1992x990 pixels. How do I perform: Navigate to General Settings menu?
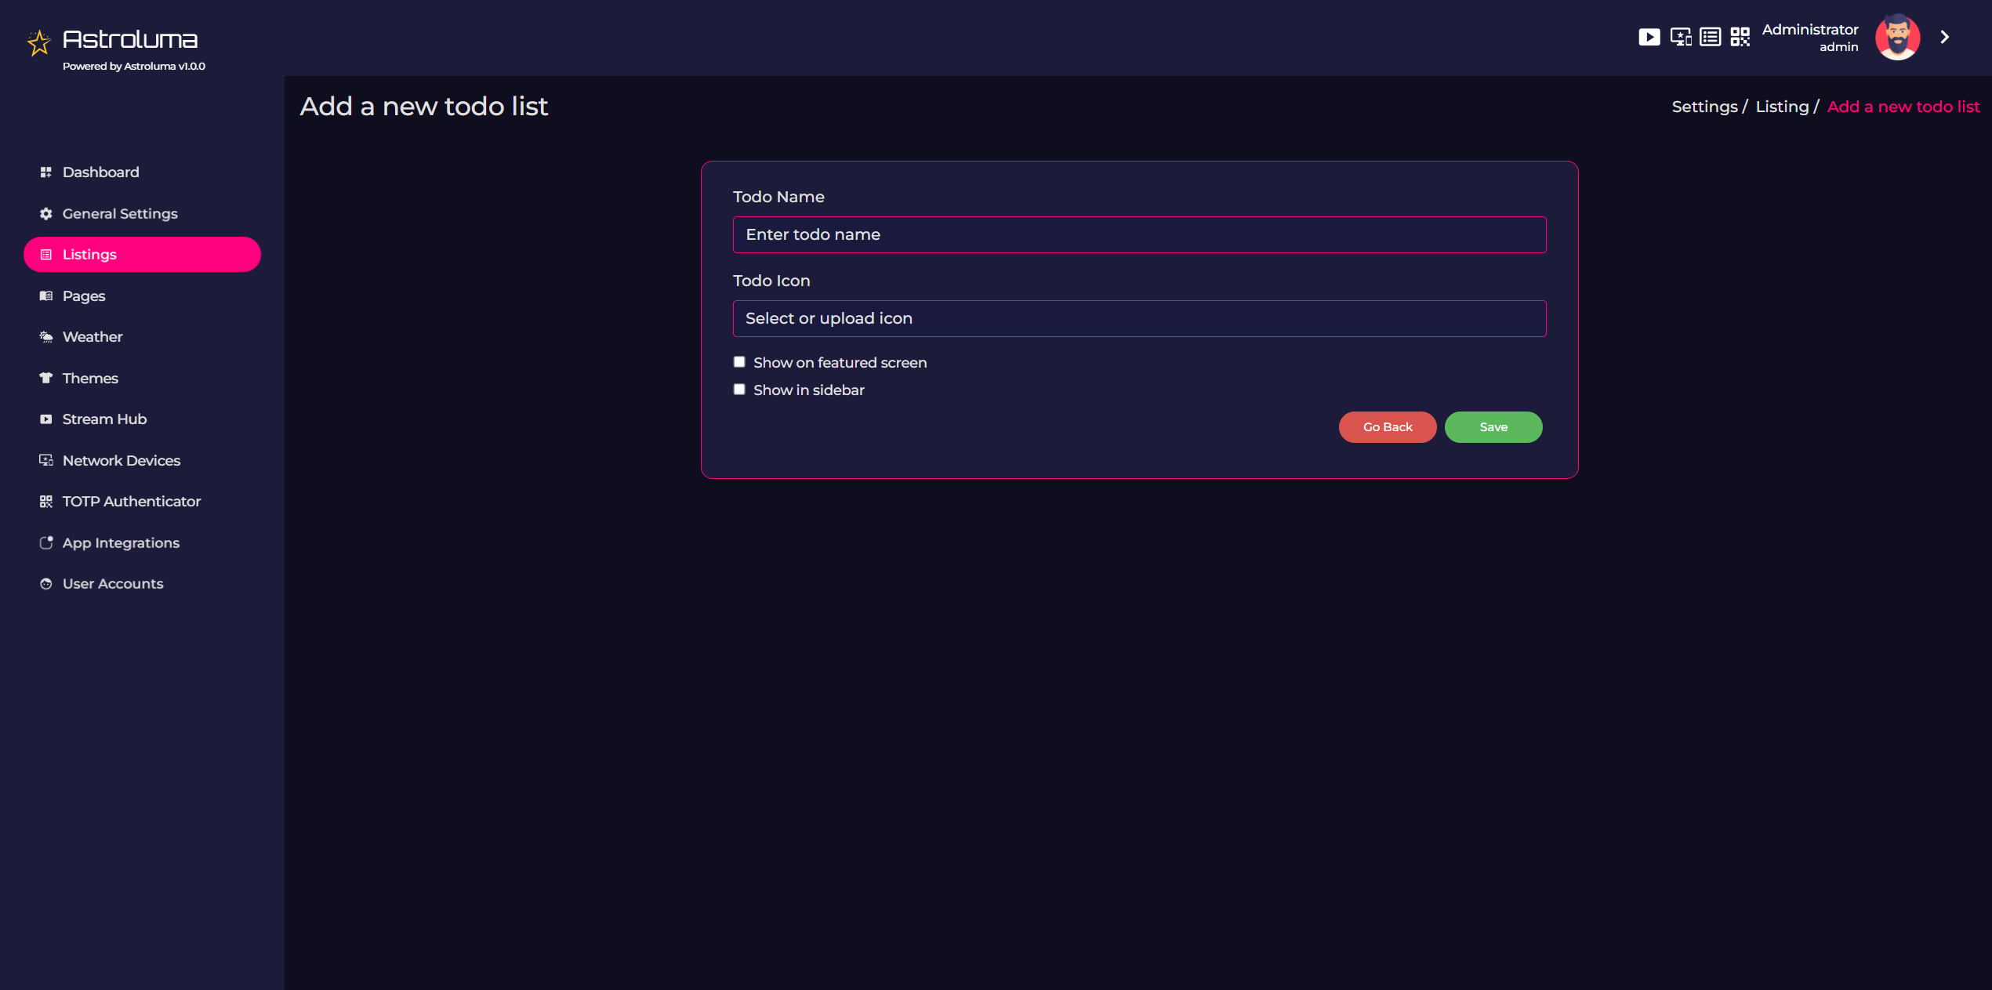tap(119, 213)
